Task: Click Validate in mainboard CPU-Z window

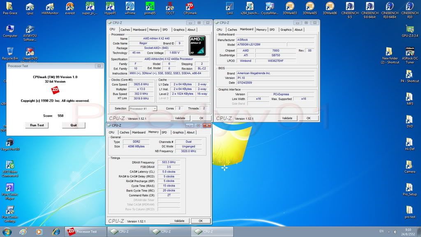Action: click(287, 118)
